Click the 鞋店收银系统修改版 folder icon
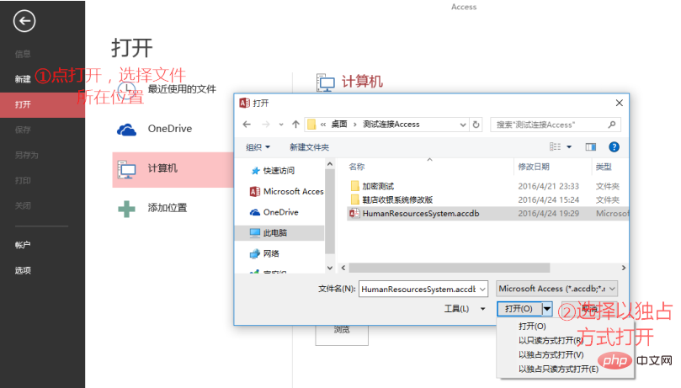This screenshot has height=388, width=681. tap(355, 199)
